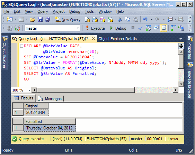Click the Undo arrow icon
This screenshot has height=155, width=195.
(x=145, y=19)
